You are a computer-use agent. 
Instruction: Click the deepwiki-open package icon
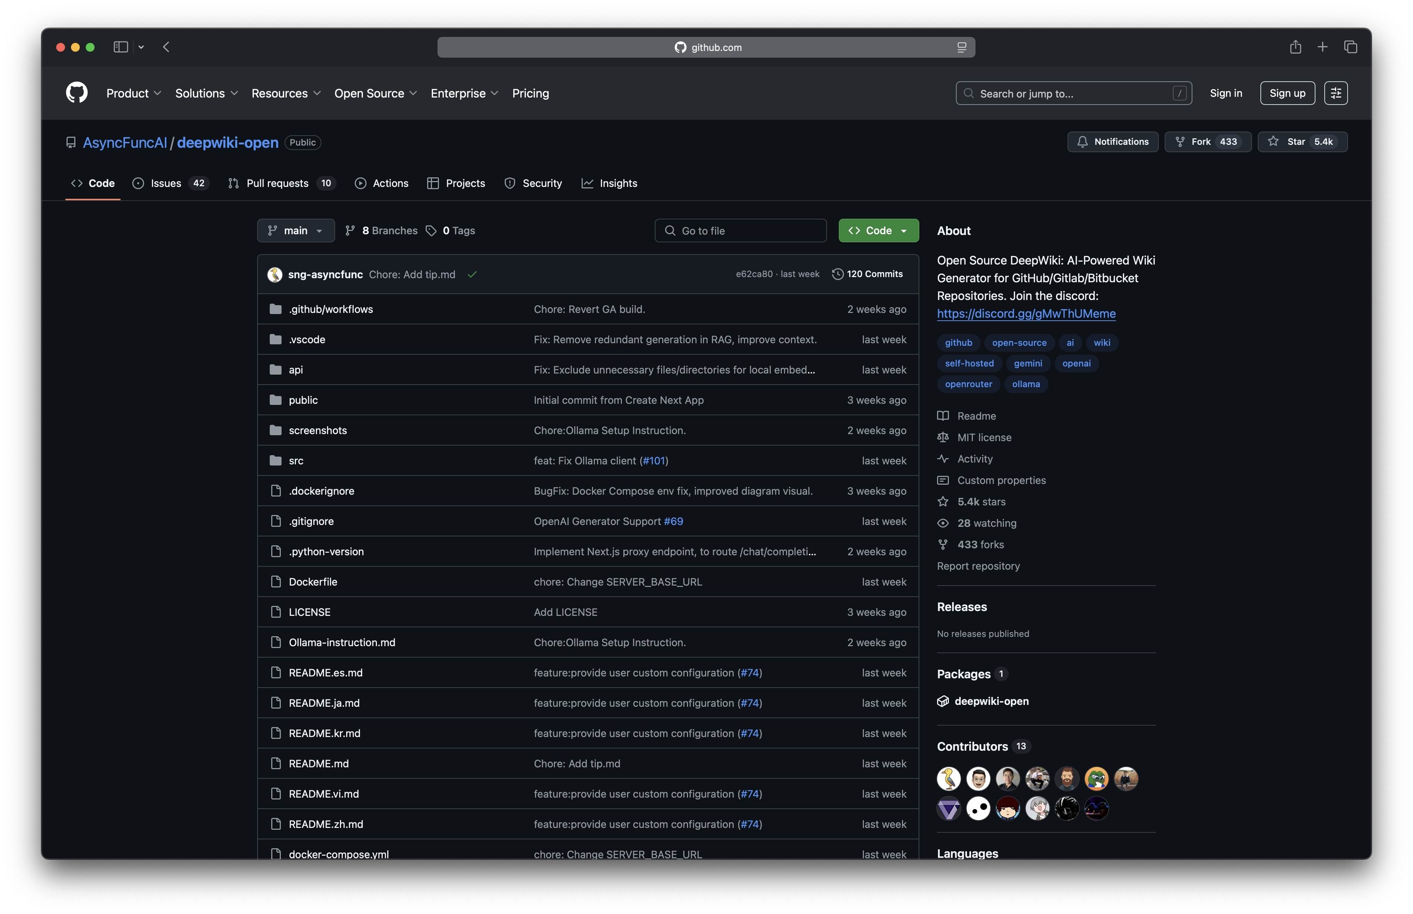tap(942, 701)
